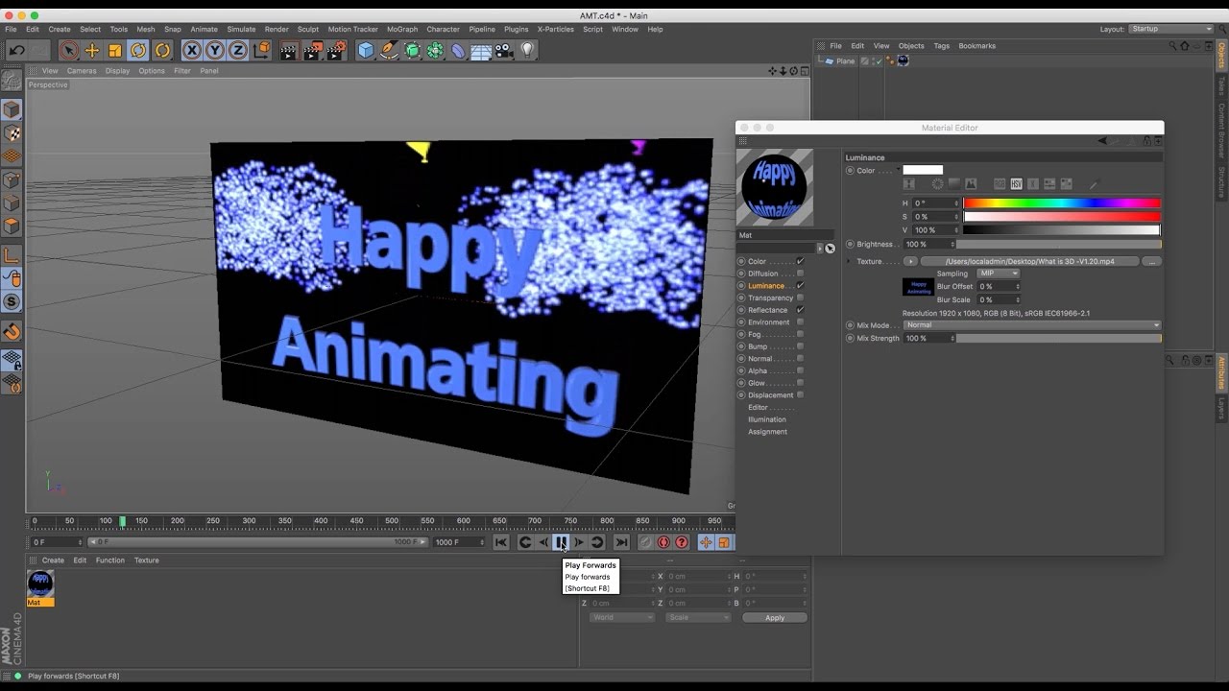Image resolution: width=1229 pixels, height=691 pixels.
Task: Uncheck the Luminance channel
Action: click(800, 285)
